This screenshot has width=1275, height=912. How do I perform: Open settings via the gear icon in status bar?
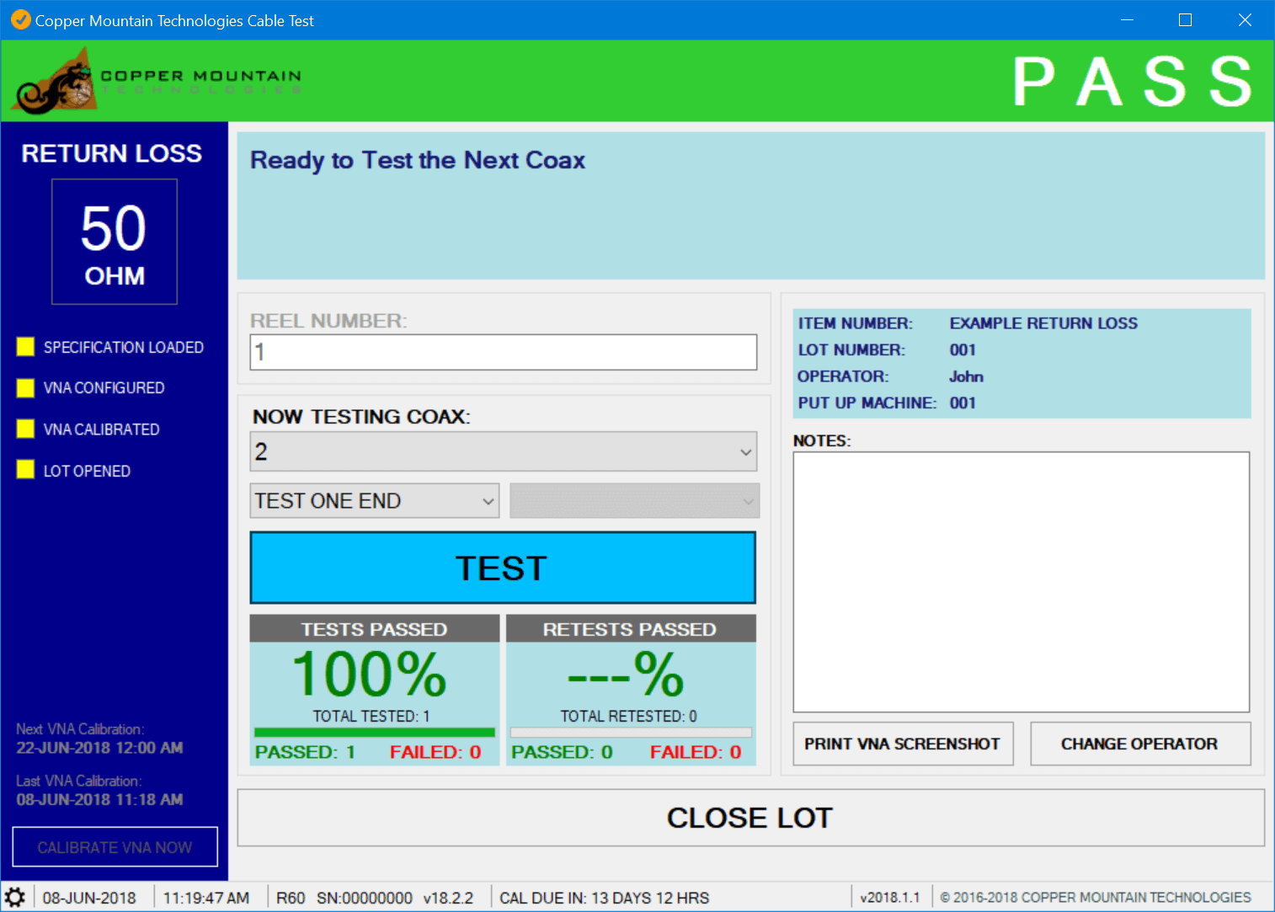(15, 897)
